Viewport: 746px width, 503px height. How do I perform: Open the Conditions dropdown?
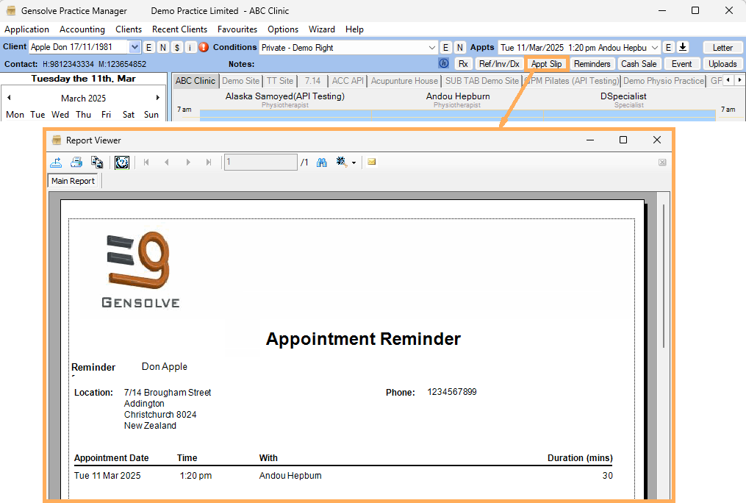pyautogui.click(x=431, y=48)
